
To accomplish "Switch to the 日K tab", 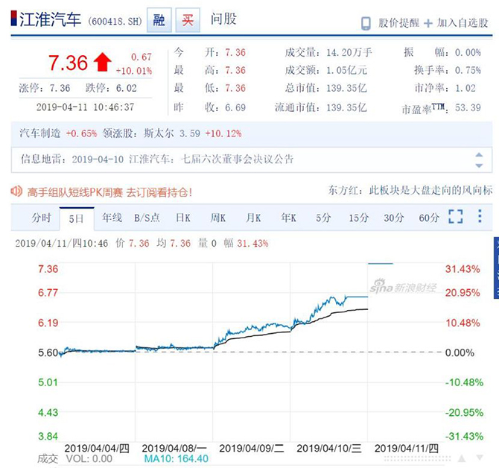I will pyautogui.click(x=183, y=218).
